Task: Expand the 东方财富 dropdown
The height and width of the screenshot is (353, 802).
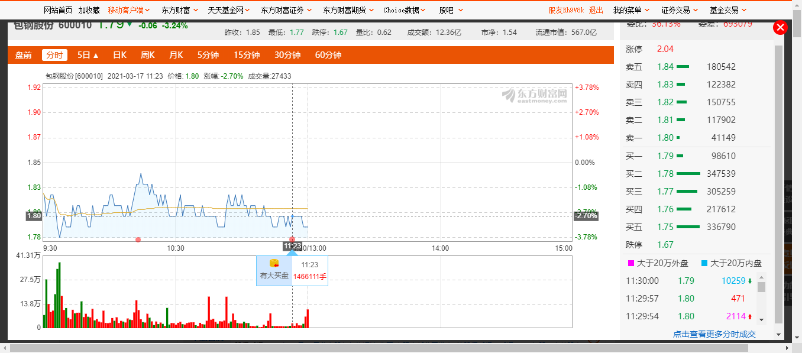Action: click(180, 10)
